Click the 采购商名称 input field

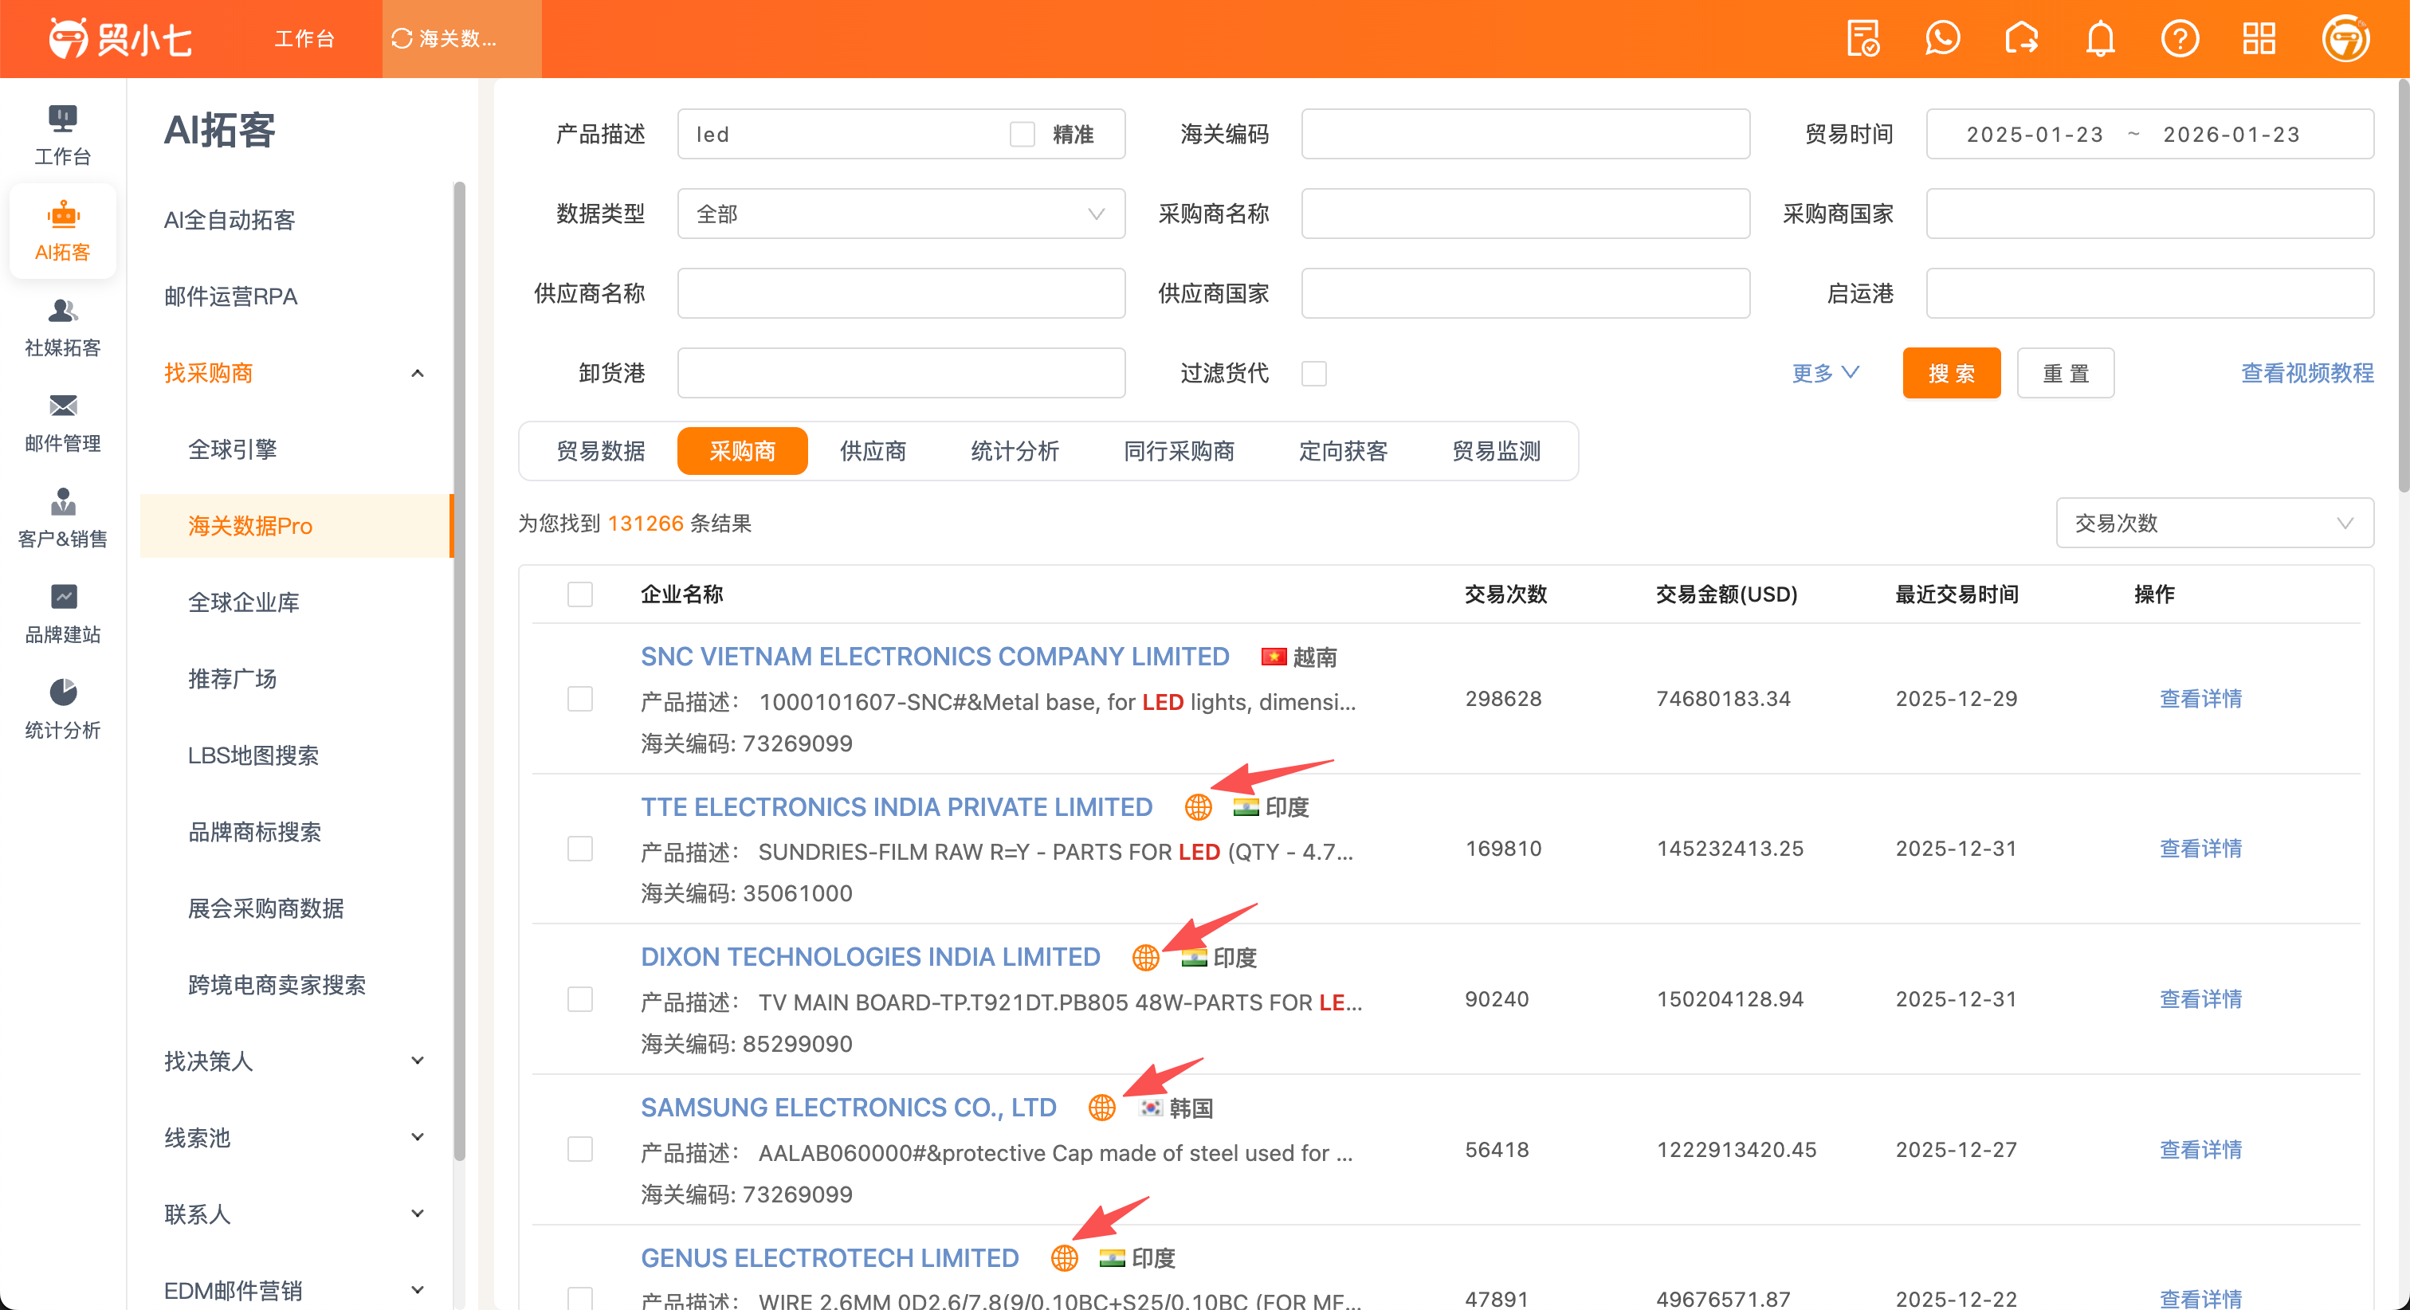[x=1525, y=214]
